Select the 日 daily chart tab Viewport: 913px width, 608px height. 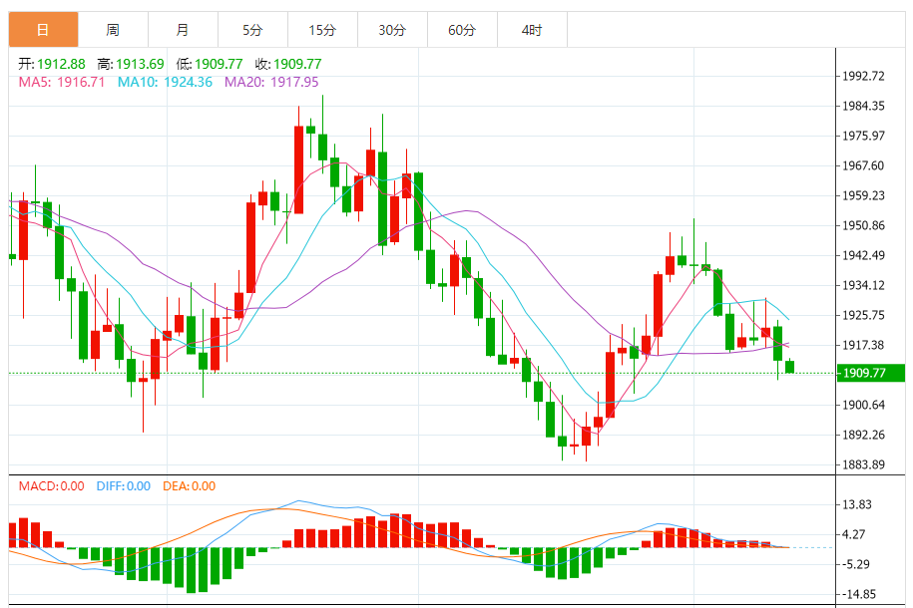click(x=43, y=30)
